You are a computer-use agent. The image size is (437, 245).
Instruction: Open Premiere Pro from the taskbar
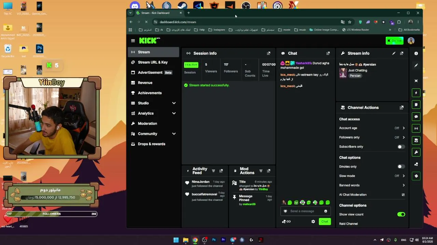tap(223, 240)
